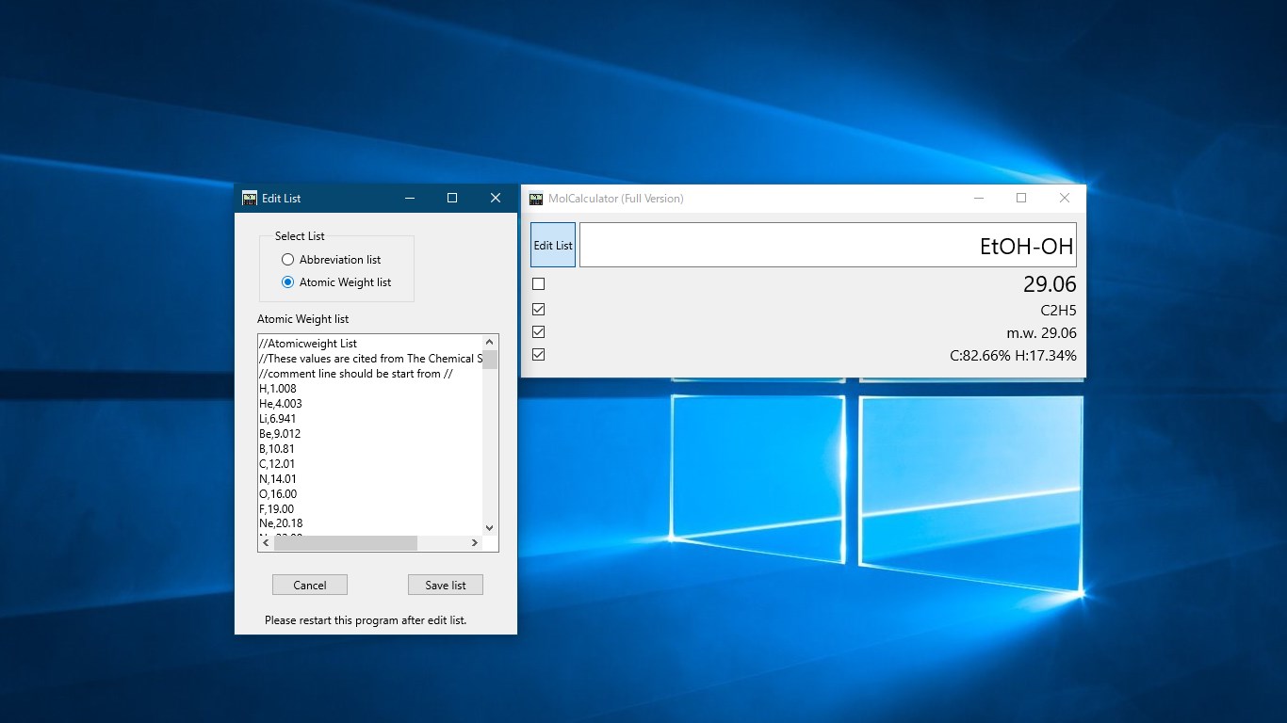Click the horizontal scrollbar thumb in list
Image resolution: width=1287 pixels, height=723 pixels.
[x=346, y=543]
